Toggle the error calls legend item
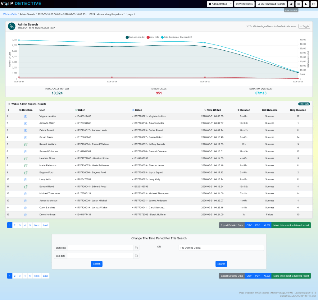Image resolution: width=318 pixels, height=300 pixels. click(153, 37)
